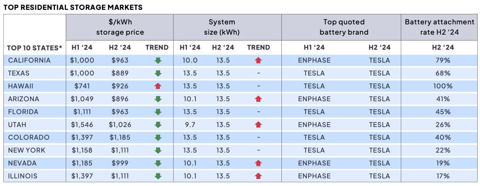Click New York's green price trend arrow

[x=158, y=150]
